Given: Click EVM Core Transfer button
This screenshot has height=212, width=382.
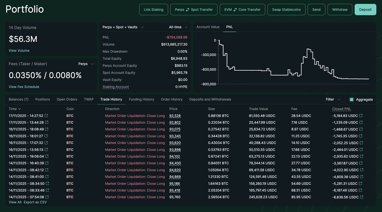Looking at the screenshot, I should [x=242, y=10].
